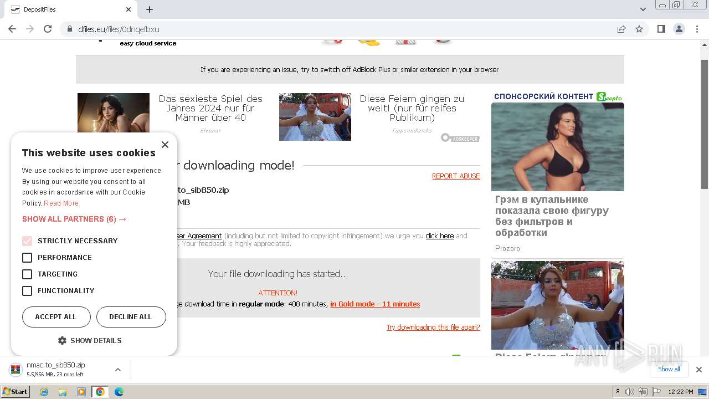This screenshot has width=709, height=399.
Task: Open File Explorer from taskbar
Action: (x=63, y=392)
